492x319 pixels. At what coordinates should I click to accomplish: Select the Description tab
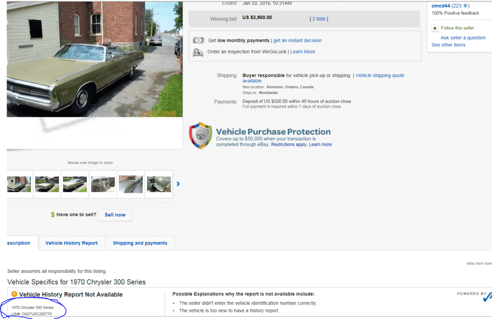tap(19, 243)
